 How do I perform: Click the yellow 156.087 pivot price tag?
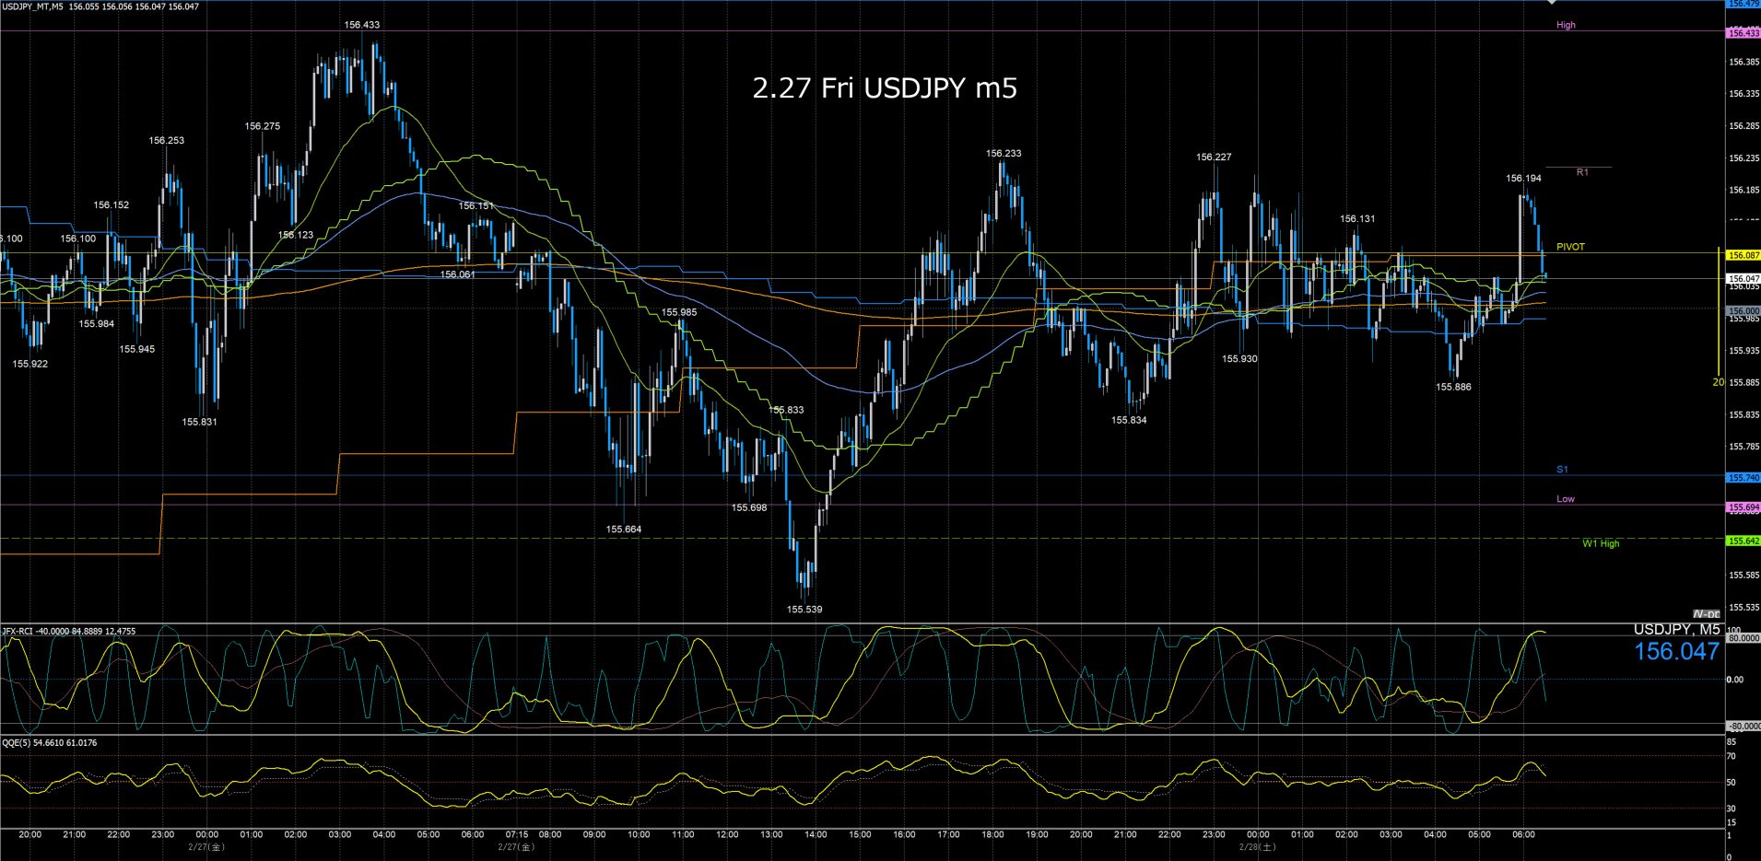click(1743, 255)
